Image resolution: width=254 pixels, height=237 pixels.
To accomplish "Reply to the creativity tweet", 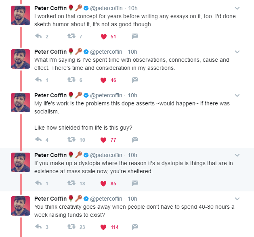I will 39,227.
